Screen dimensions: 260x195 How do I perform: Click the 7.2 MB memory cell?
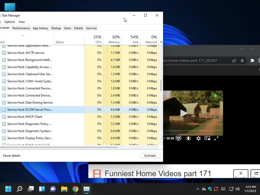[x=112, y=124]
